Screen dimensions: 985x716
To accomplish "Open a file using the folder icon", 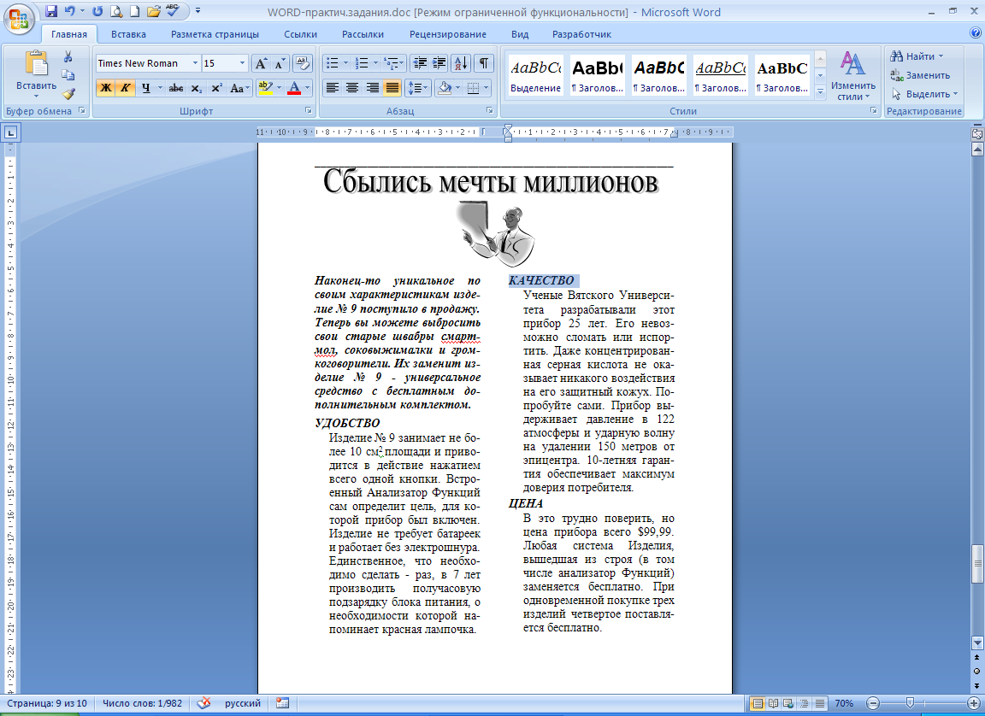I will [x=153, y=11].
